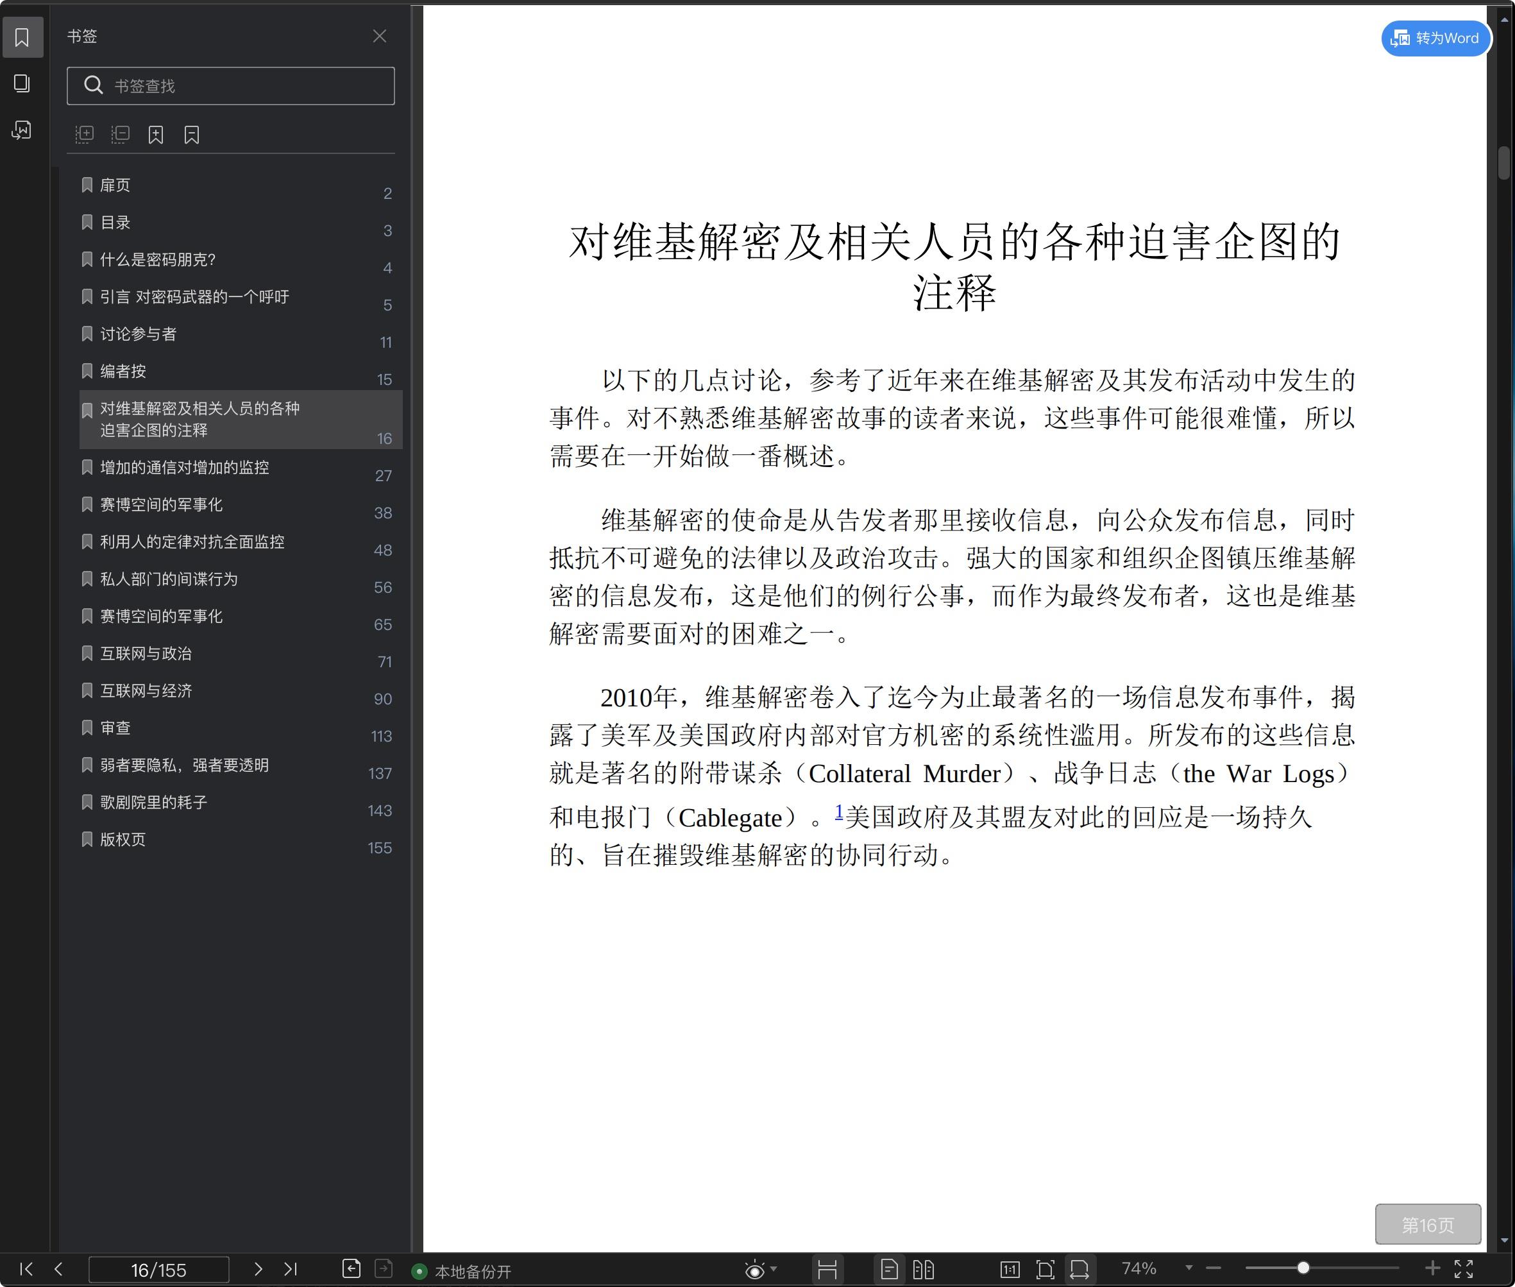The width and height of the screenshot is (1515, 1287).
Task: Add a new bookmark icon
Action: (155, 134)
